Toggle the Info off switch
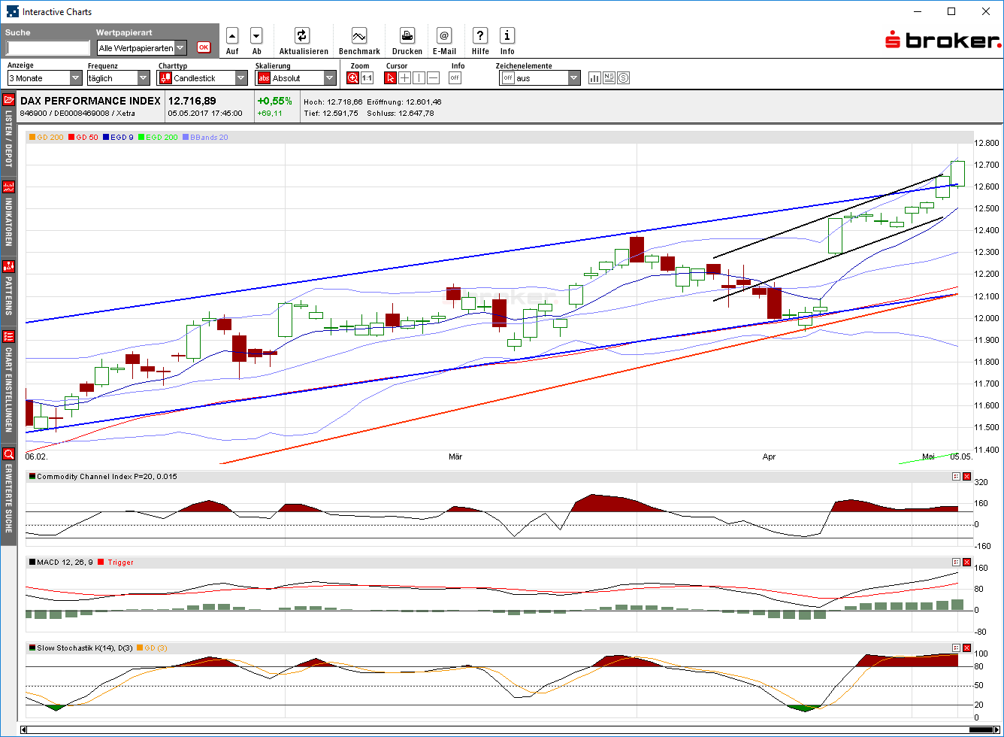 click(x=455, y=77)
